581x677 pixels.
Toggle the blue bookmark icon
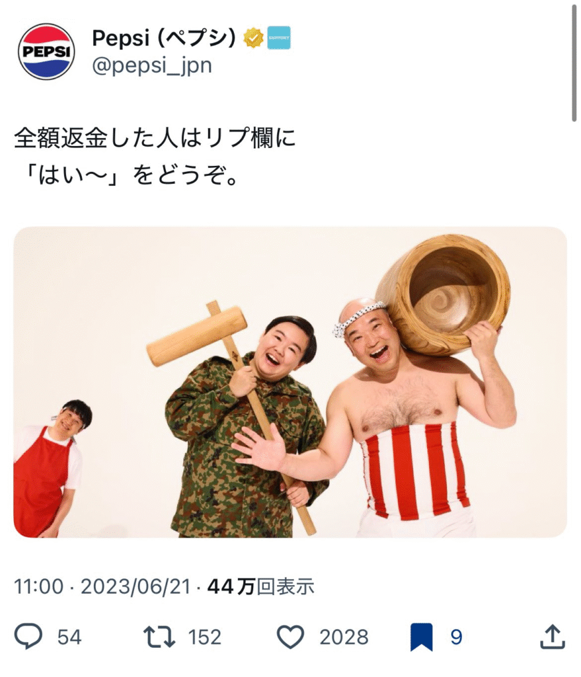pyautogui.click(x=421, y=637)
